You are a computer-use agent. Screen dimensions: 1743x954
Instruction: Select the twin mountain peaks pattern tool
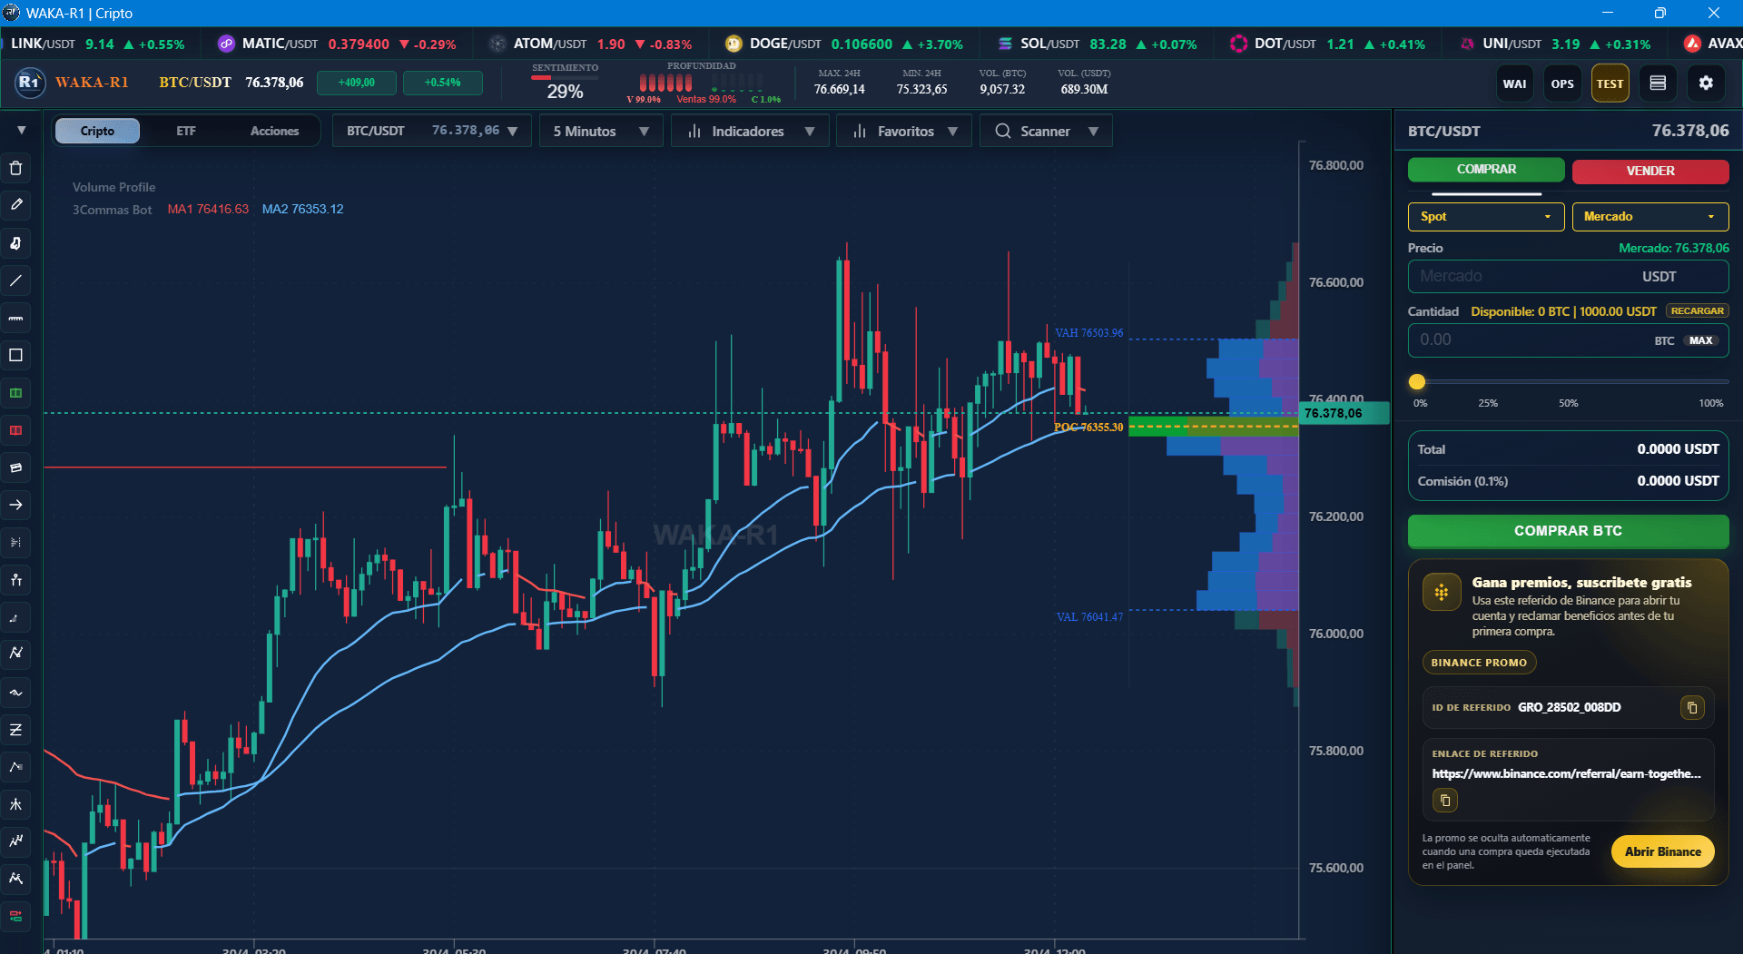tap(15, 879)
